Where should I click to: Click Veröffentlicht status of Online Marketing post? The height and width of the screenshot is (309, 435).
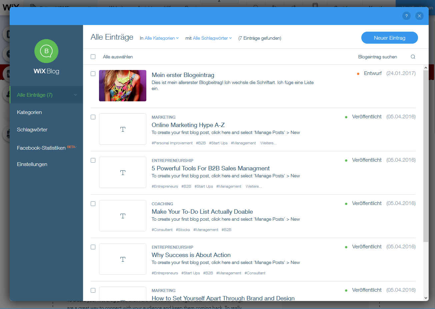[367, 117]
